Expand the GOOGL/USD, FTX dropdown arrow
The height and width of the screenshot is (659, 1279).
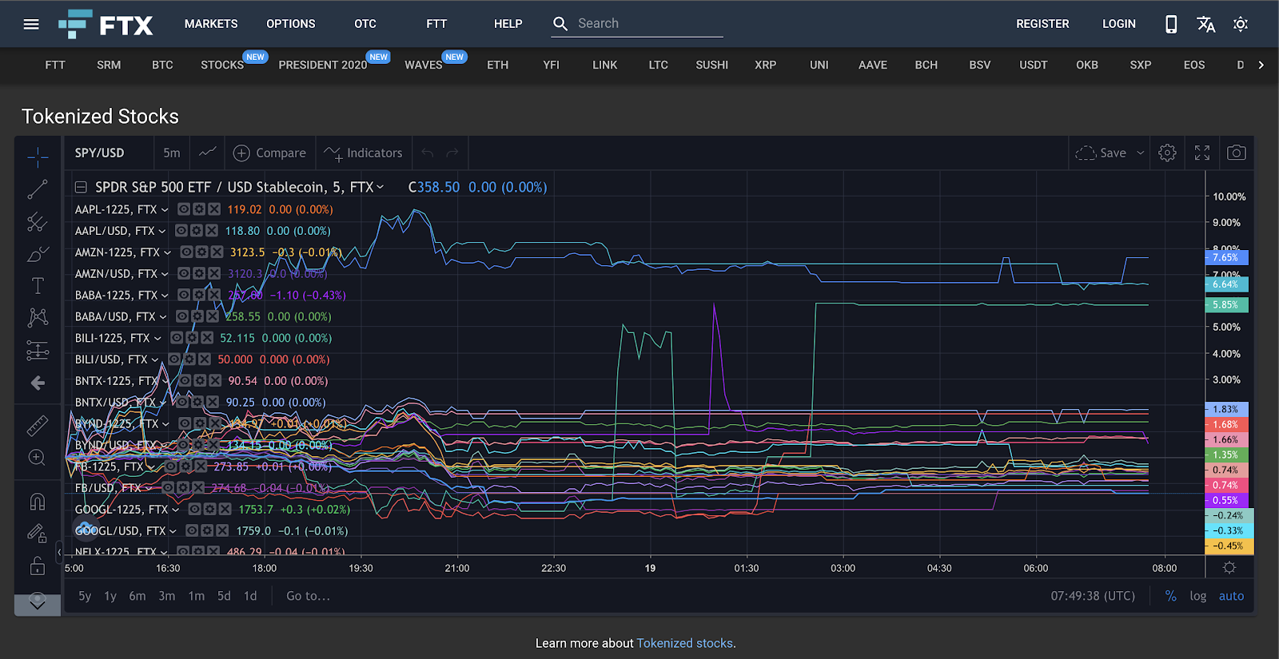pyautogui.click(x=173, y=531)
